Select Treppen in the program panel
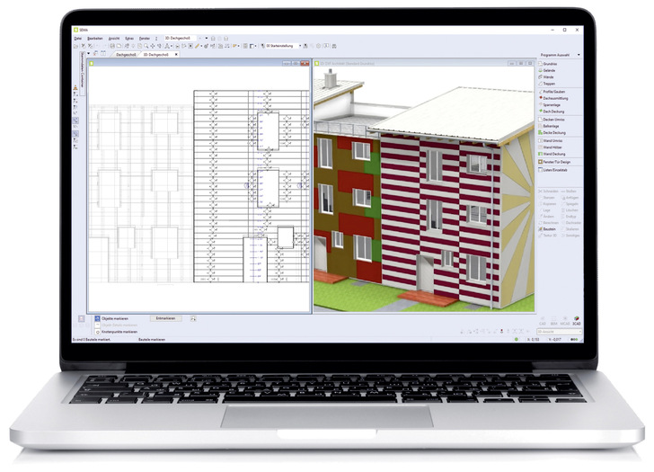 pyautogui.click(x=548, y=84)
